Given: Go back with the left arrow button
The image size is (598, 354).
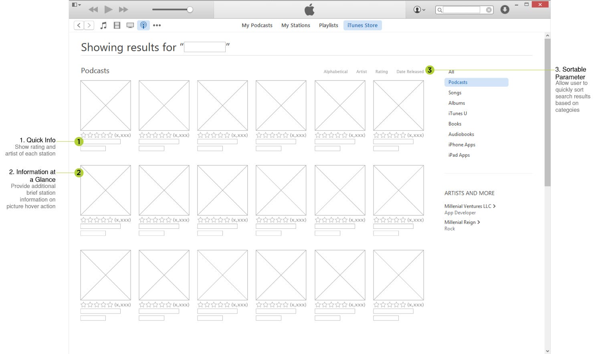Looking at the screenshot, I should click(x=79, y=25).
